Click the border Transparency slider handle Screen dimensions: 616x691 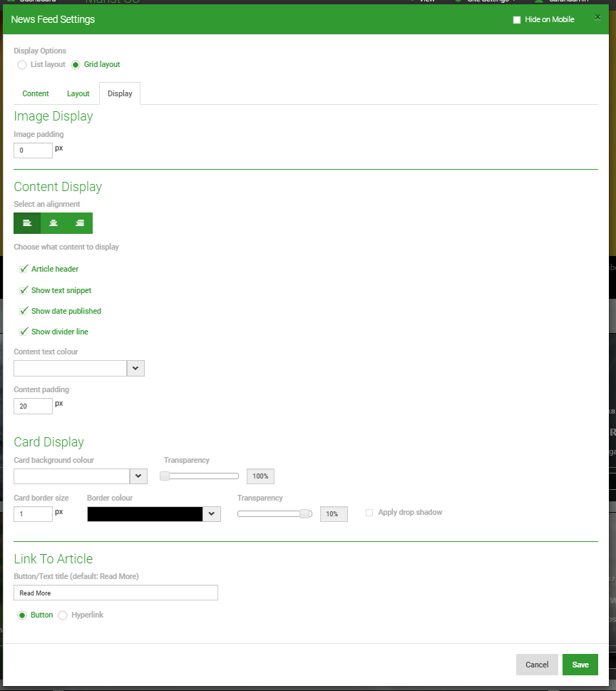(x=304, y=514)
